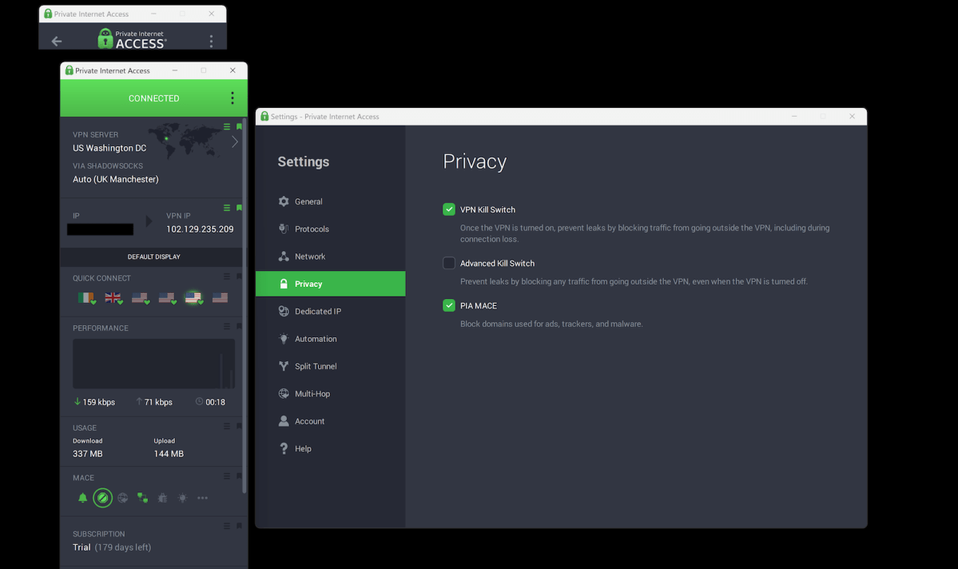Click drag handle on VPN Server tile

[227, 126]
